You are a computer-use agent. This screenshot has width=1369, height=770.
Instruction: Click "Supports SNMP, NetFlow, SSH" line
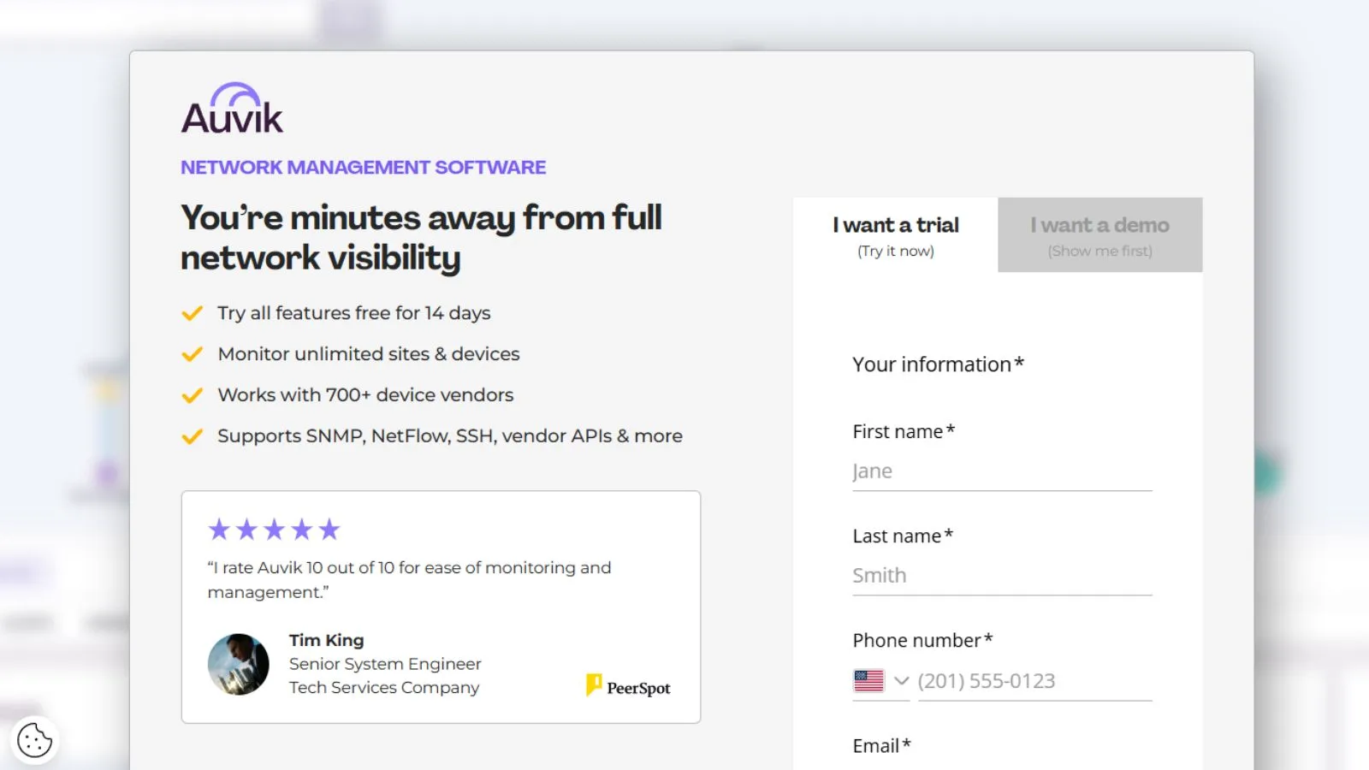click(x=450, y=436)
